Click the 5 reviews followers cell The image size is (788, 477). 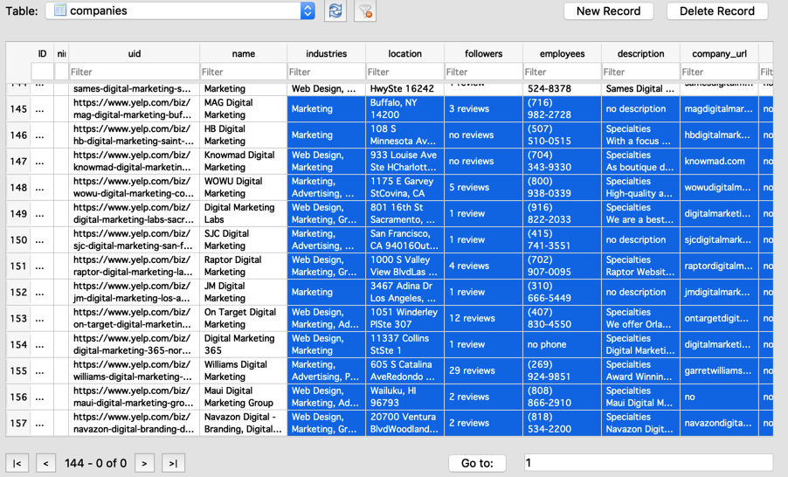[x=483, y=187]
